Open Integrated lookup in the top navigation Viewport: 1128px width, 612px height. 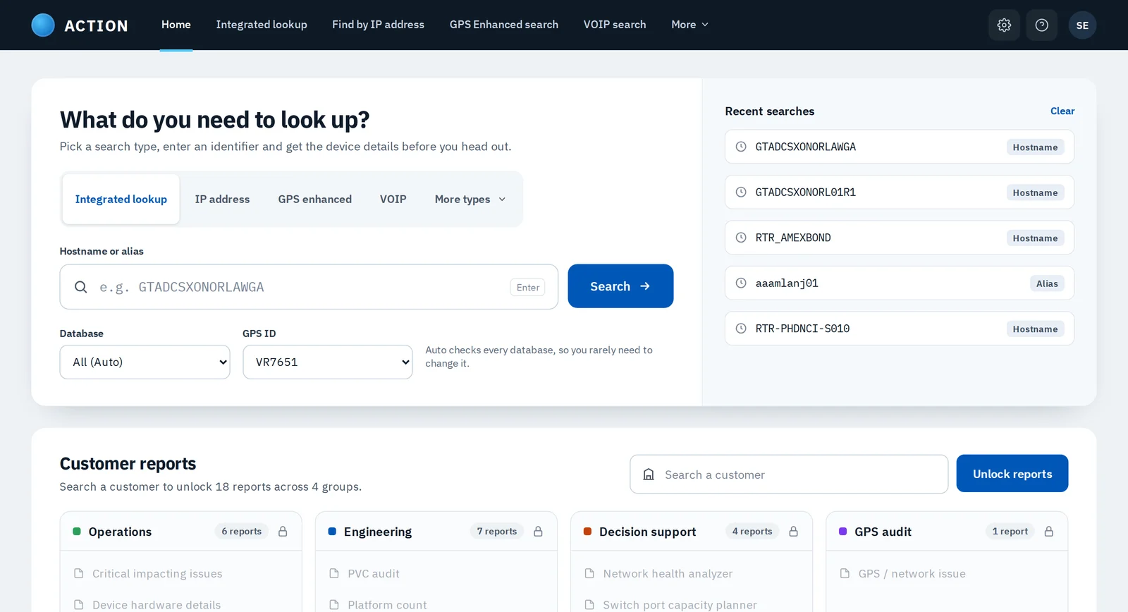262,25
